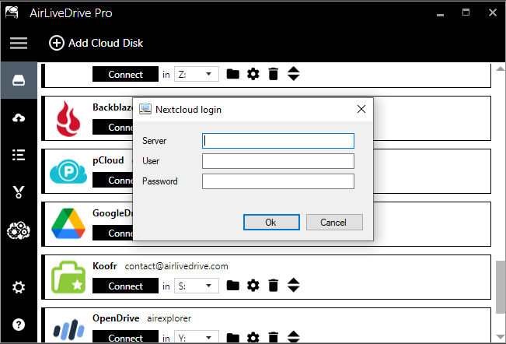506x344 pixels.
Task: Click the scissors-style sidebar icon
Action: click(19, 192)
